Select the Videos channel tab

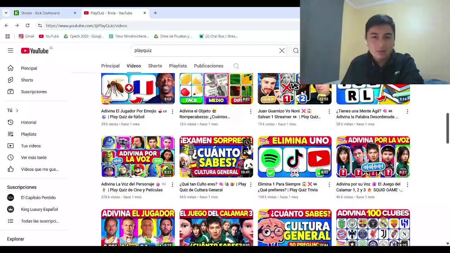tap(134, 66)
